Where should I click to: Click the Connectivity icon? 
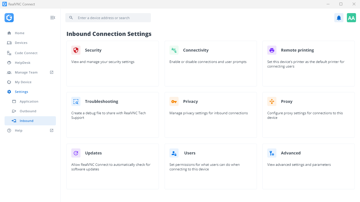tap(174, 50)
